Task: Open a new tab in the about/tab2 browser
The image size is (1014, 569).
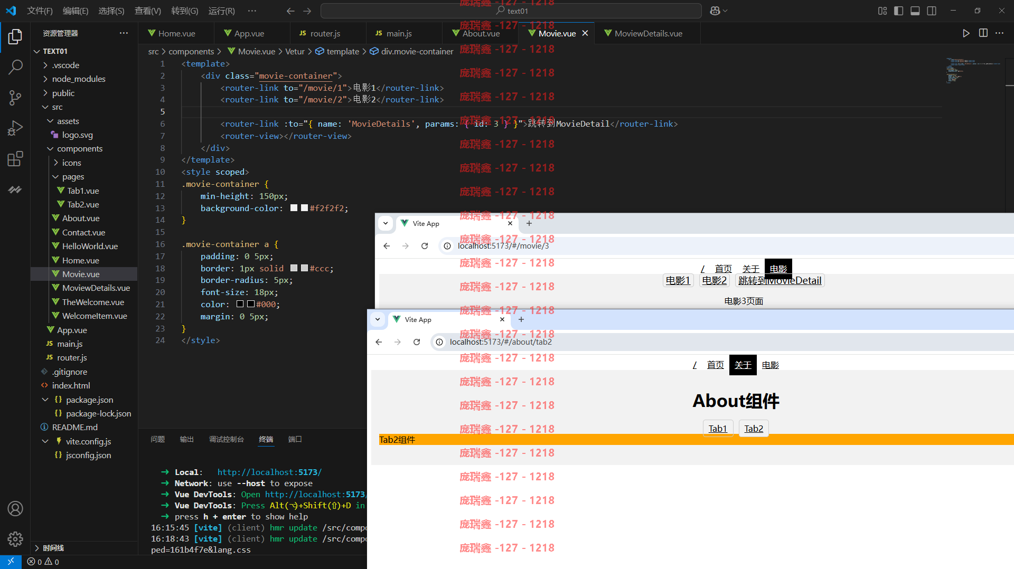Action: (x=521, y=320)
